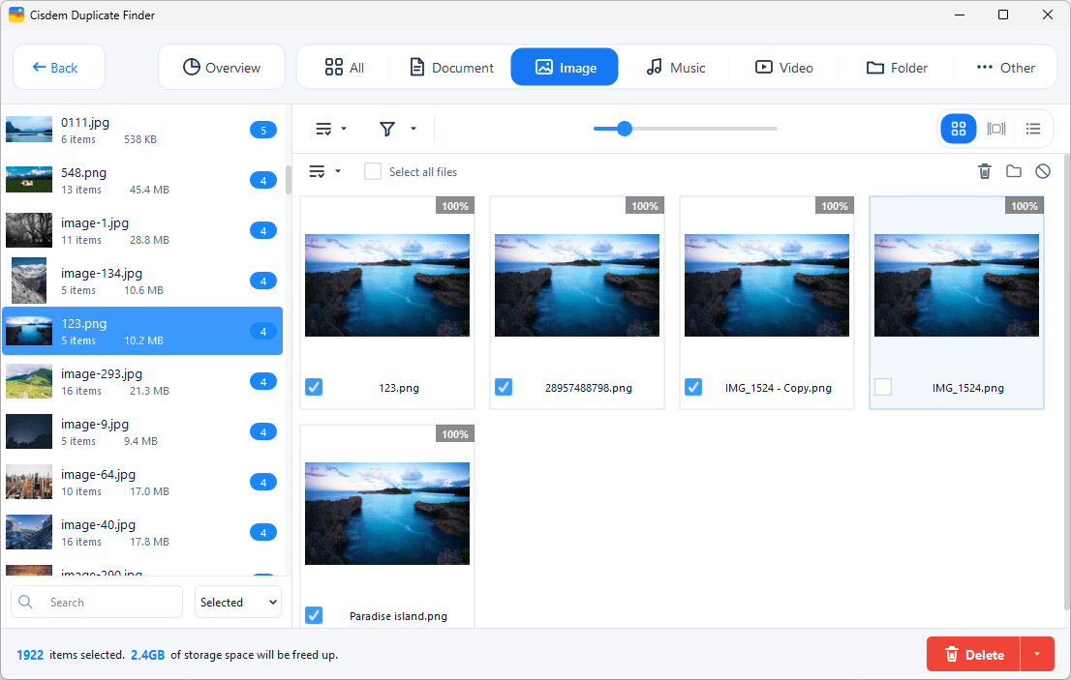This screenshot has height=680, width=1071.
Task: Uncheck the 123.png checkbox
Action: [x=314, y=387]
